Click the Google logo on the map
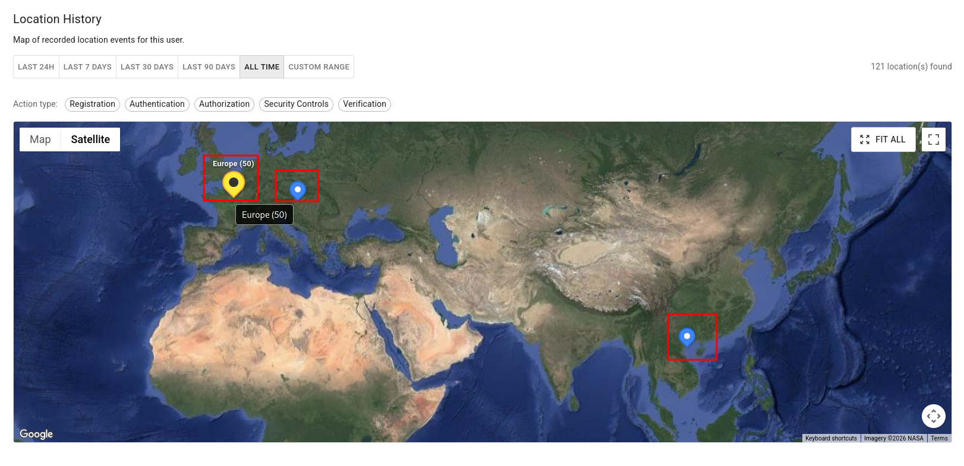The image size is (964, 466). pyautogui.click(x=36, y=434)
